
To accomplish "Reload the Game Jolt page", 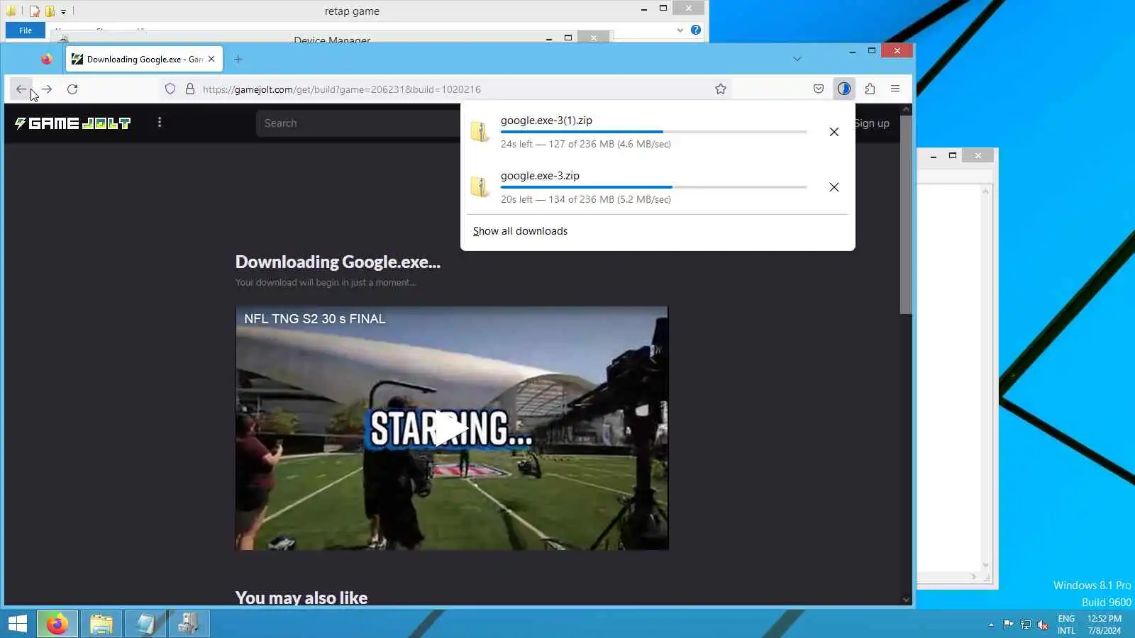I will [x=72, y=89].
